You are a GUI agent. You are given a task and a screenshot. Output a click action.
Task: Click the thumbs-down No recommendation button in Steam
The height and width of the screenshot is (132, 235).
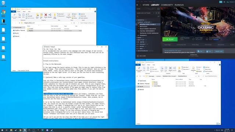(x=209, y=51)
